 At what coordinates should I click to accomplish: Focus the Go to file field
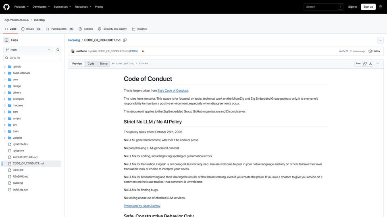pyautogui.click(x=32, y=58)
